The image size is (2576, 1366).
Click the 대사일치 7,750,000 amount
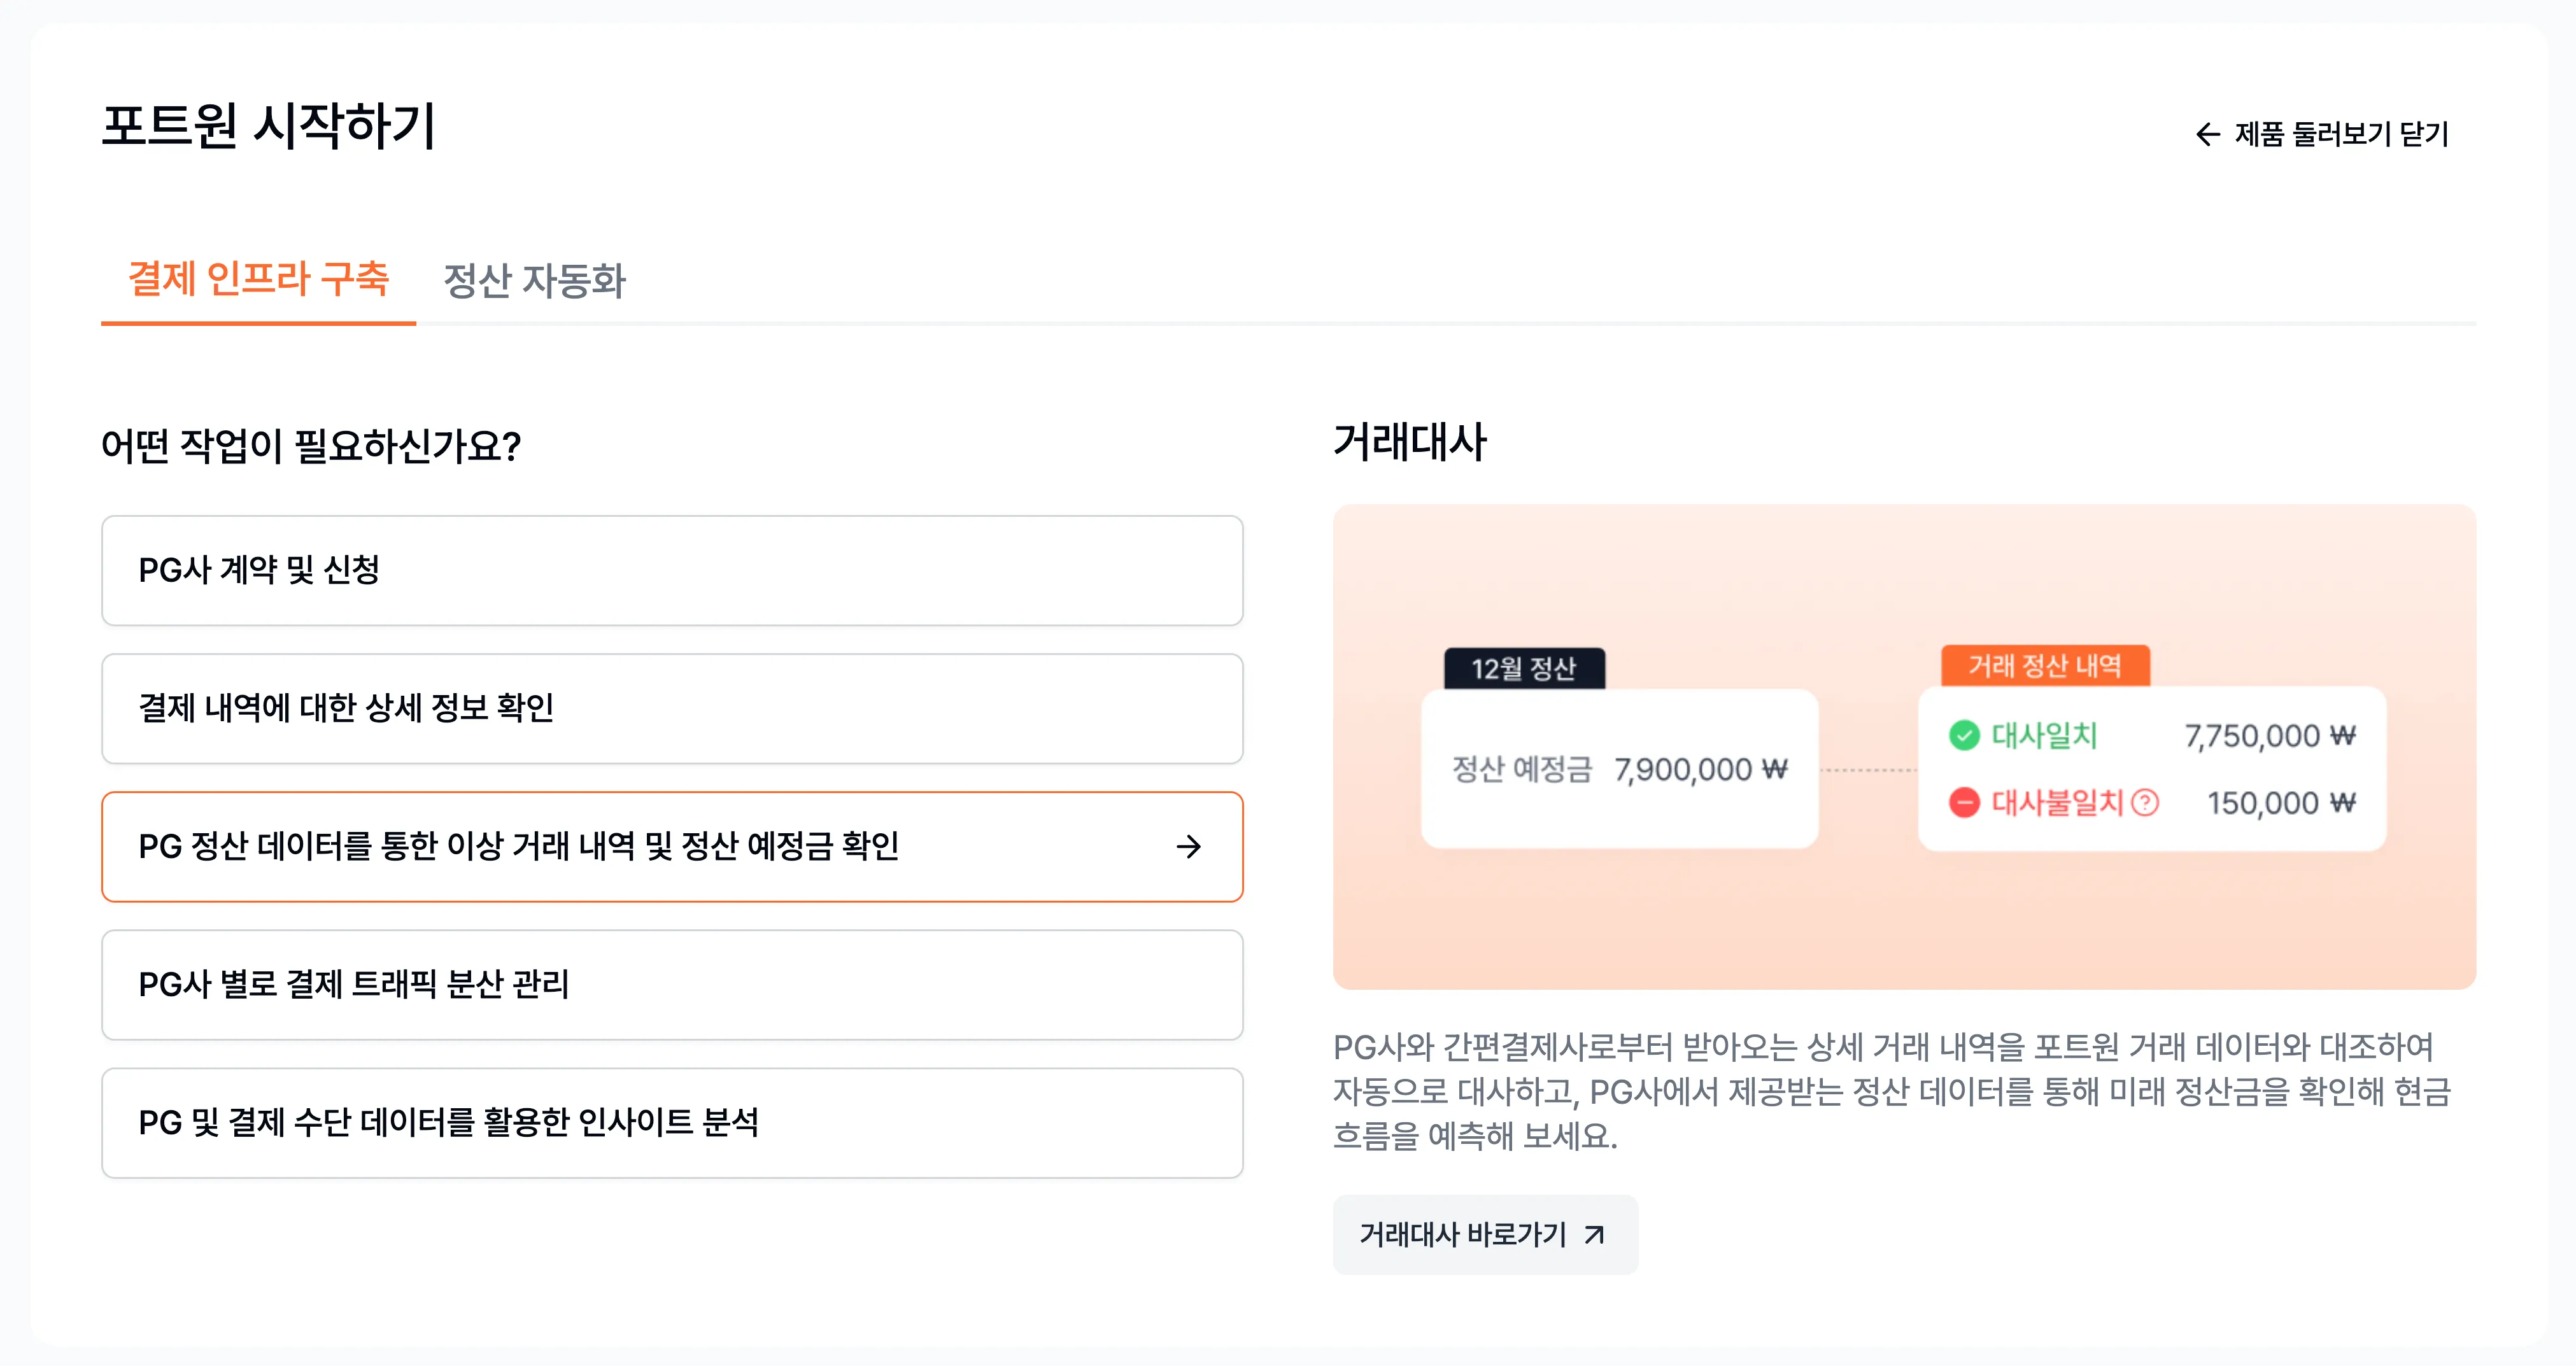(x=2269, y=736)
